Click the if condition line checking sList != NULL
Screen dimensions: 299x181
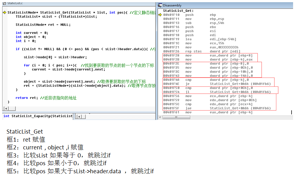[x=86, y=49]
